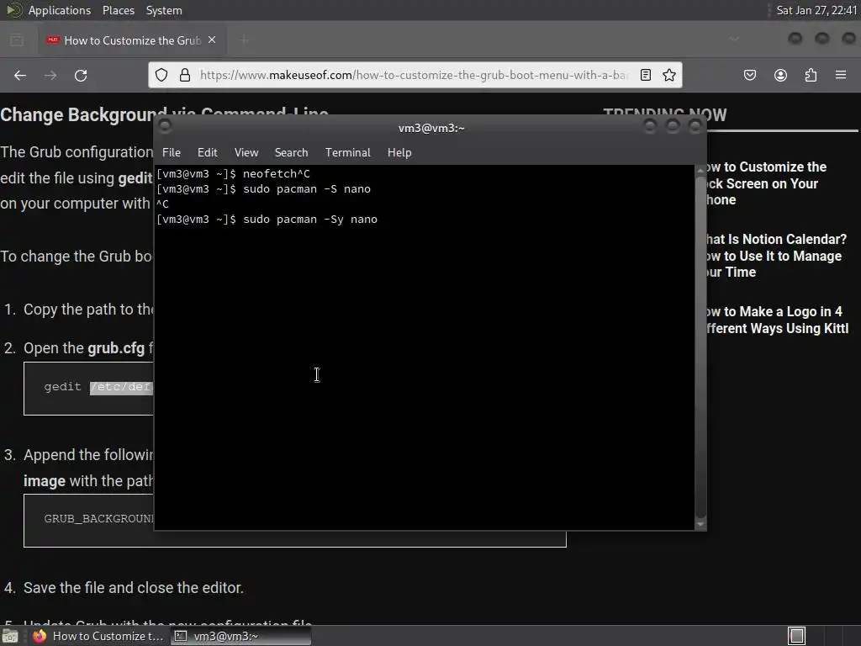Open the terminal View menu
Viewport: 861px width, 646px height.
(246, 153)
